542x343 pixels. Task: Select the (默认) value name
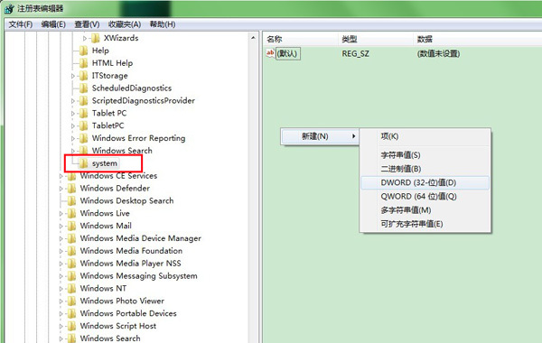coord(287,53)
